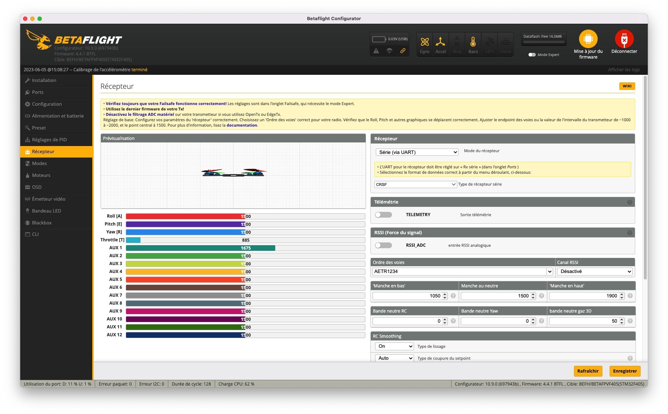Click the Failsafe verification warning link

pos(166,104)
